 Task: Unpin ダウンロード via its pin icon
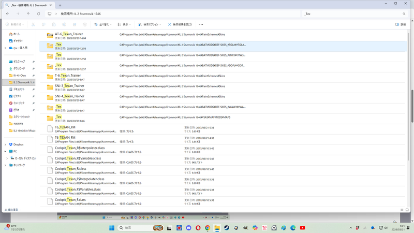[x=34, y=69]
